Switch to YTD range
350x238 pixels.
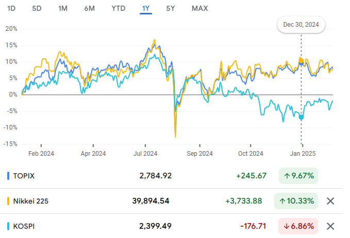coord(118,8)
